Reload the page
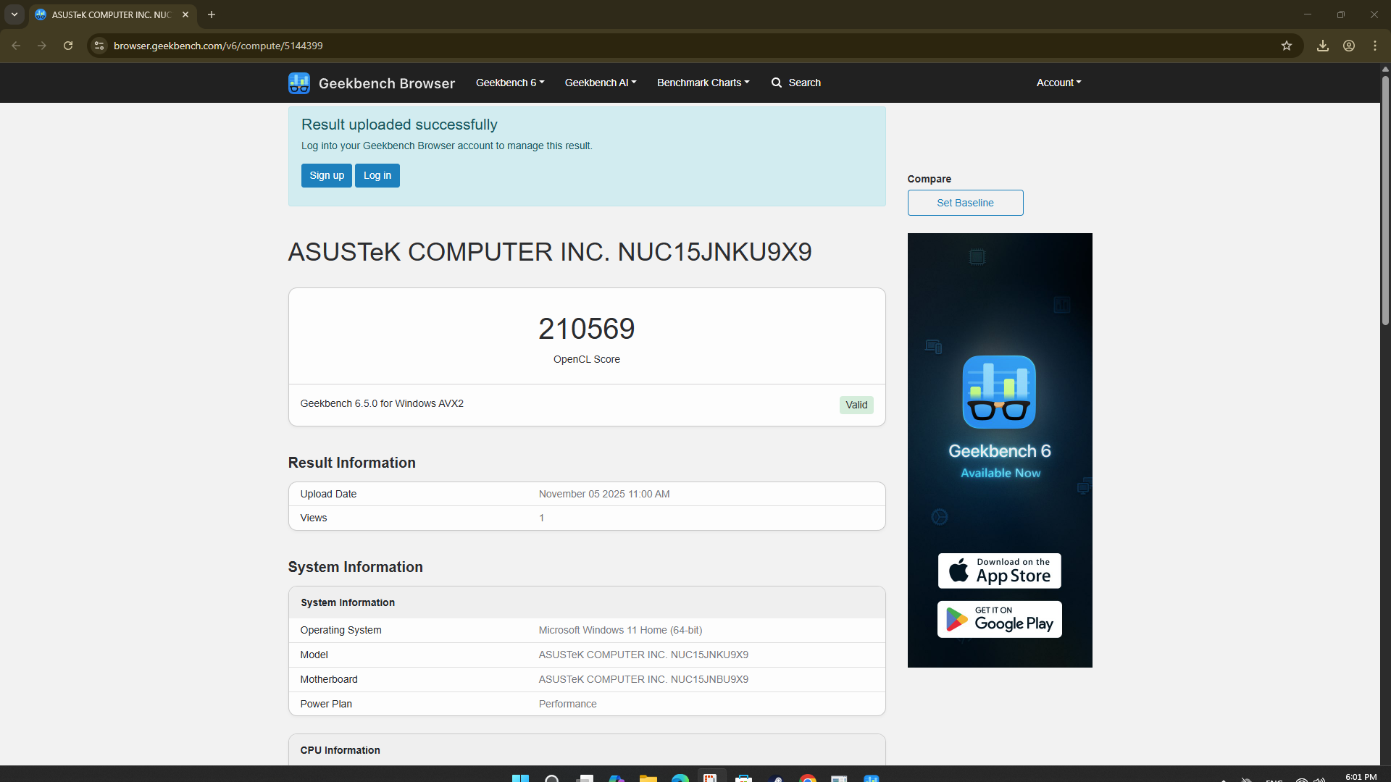Screen dimensions: 1391x782 click(x=68, y=46)
